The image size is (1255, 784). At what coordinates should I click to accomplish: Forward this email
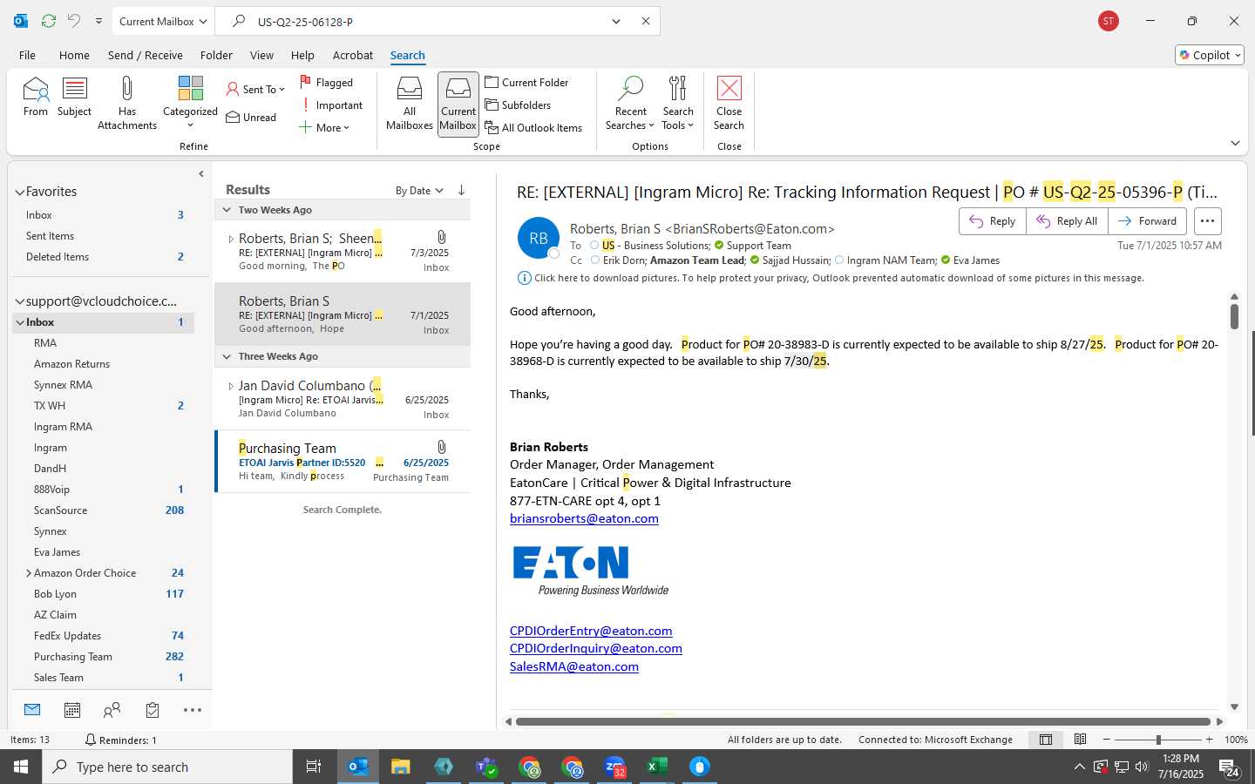[1147, 221]
